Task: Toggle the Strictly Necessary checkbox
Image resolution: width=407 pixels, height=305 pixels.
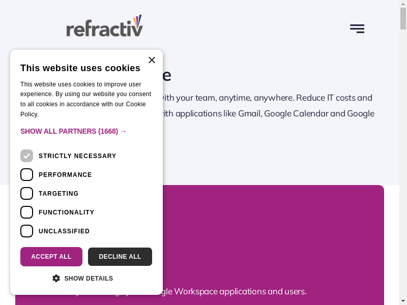Action: (26, 156)
